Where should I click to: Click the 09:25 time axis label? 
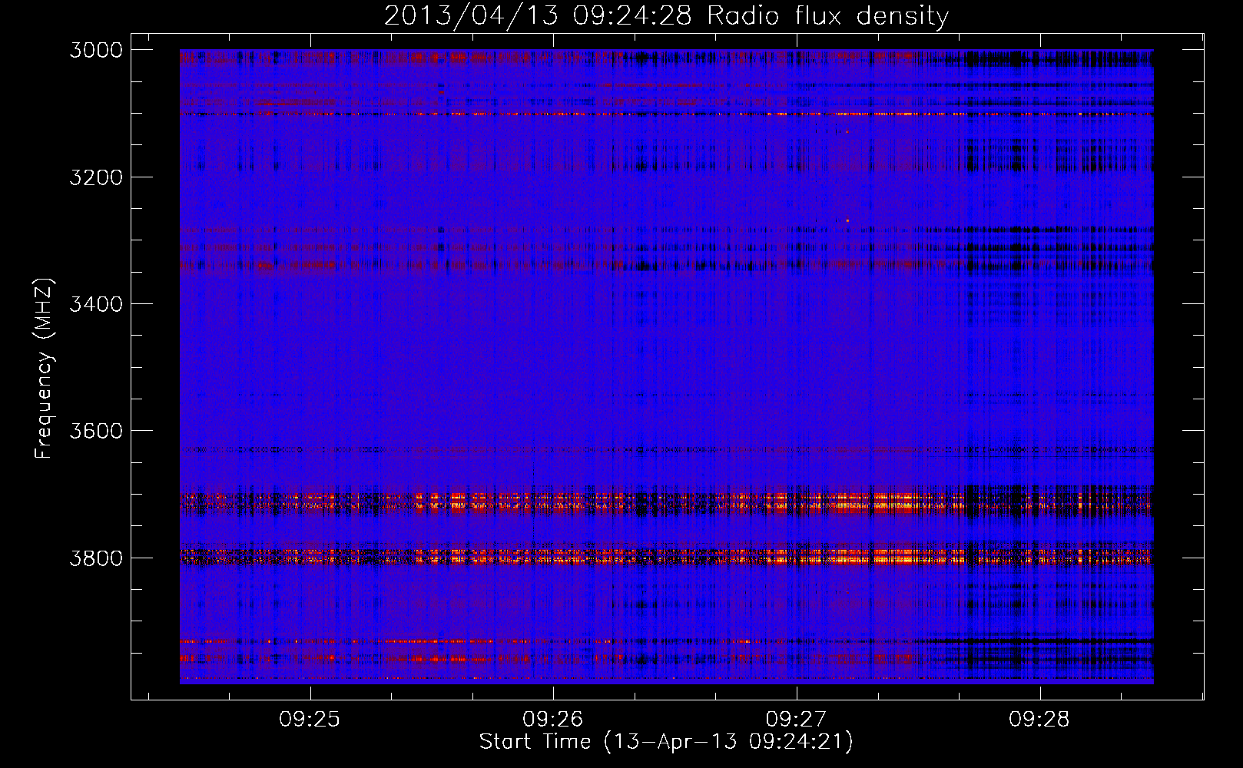310,720
